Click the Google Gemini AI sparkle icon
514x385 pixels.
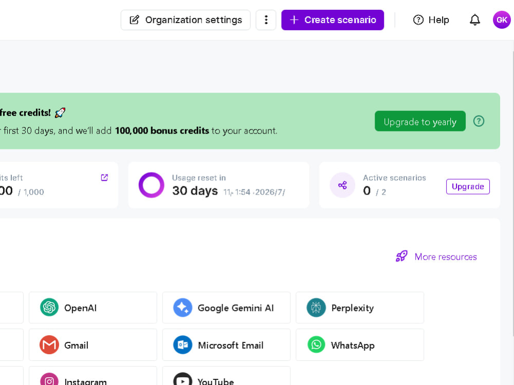click(182, 307)
